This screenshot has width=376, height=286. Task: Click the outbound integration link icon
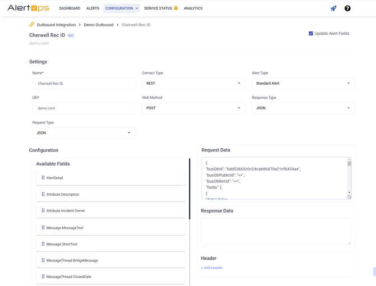[32, 25]
